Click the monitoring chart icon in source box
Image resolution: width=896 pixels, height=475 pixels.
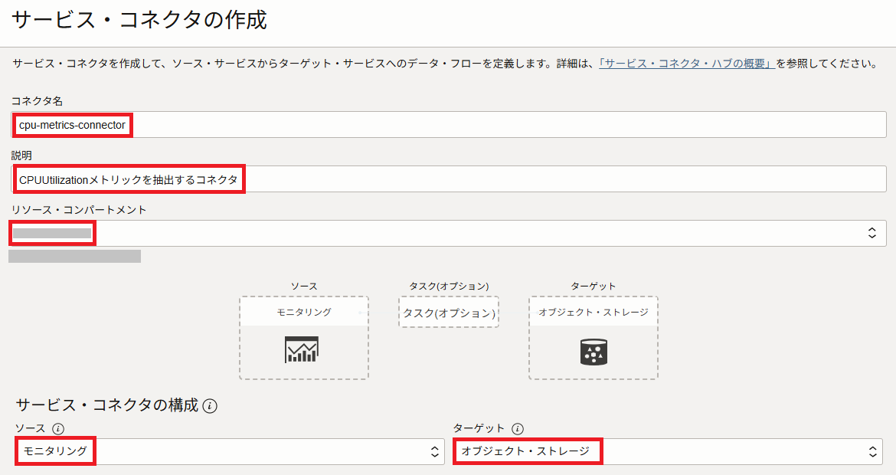(302, 349)
